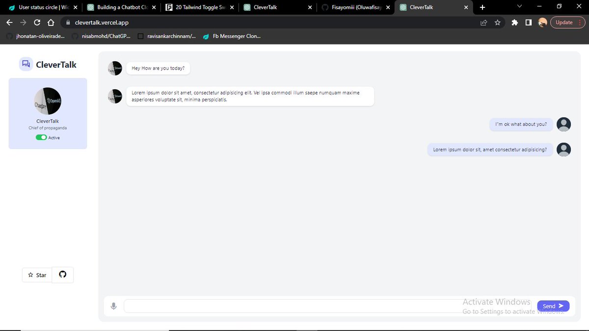589x331 pixels.
Task: Click the long Lorem ipsum bot message
Action: 250,96
